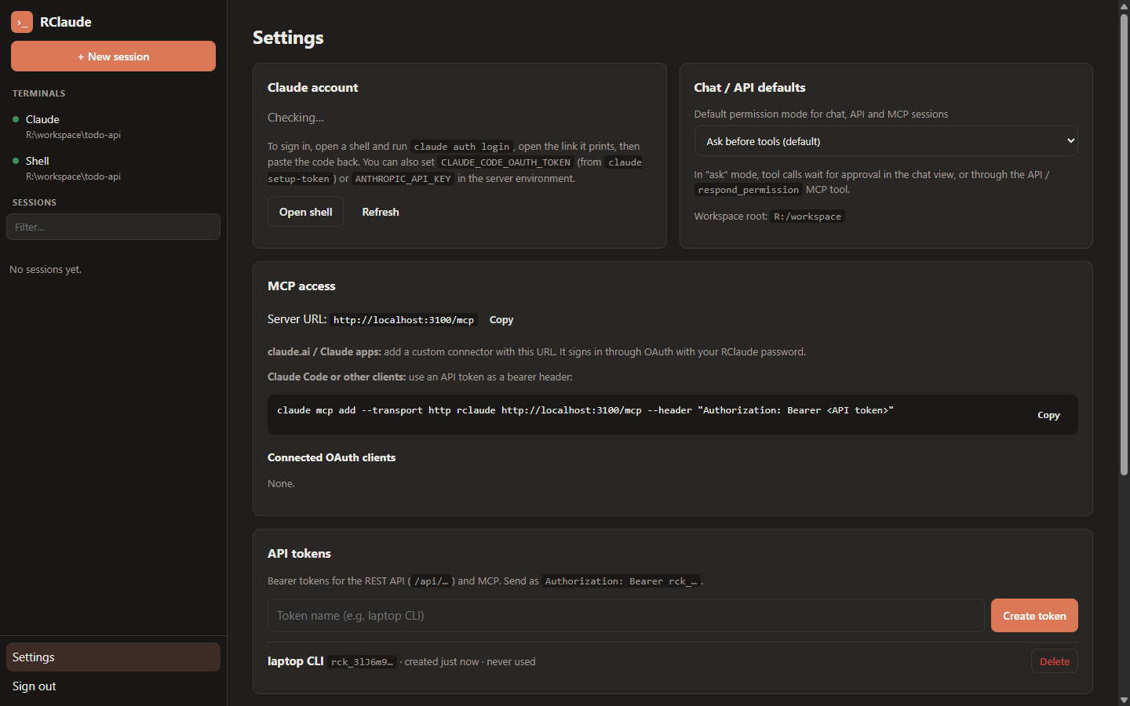Focus the sessions Filter field

[x=113, y=227]
